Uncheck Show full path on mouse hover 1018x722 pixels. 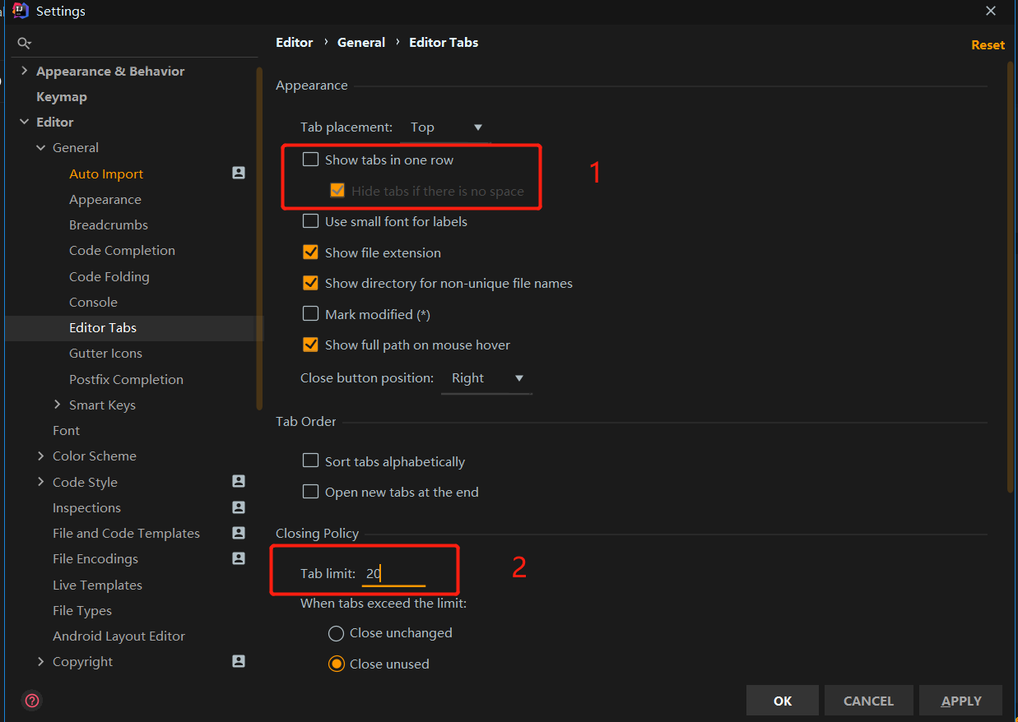coord(310,345)
